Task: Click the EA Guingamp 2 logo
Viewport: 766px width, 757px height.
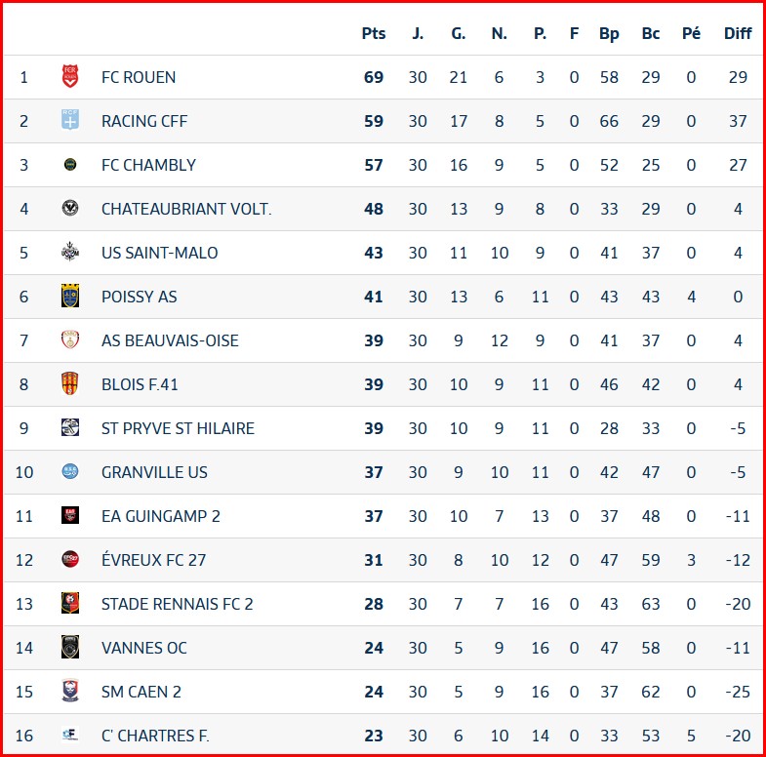Action: click(x=70, y=515)
